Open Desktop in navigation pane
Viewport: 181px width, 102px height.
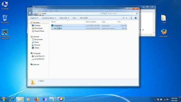pos(37,25)
